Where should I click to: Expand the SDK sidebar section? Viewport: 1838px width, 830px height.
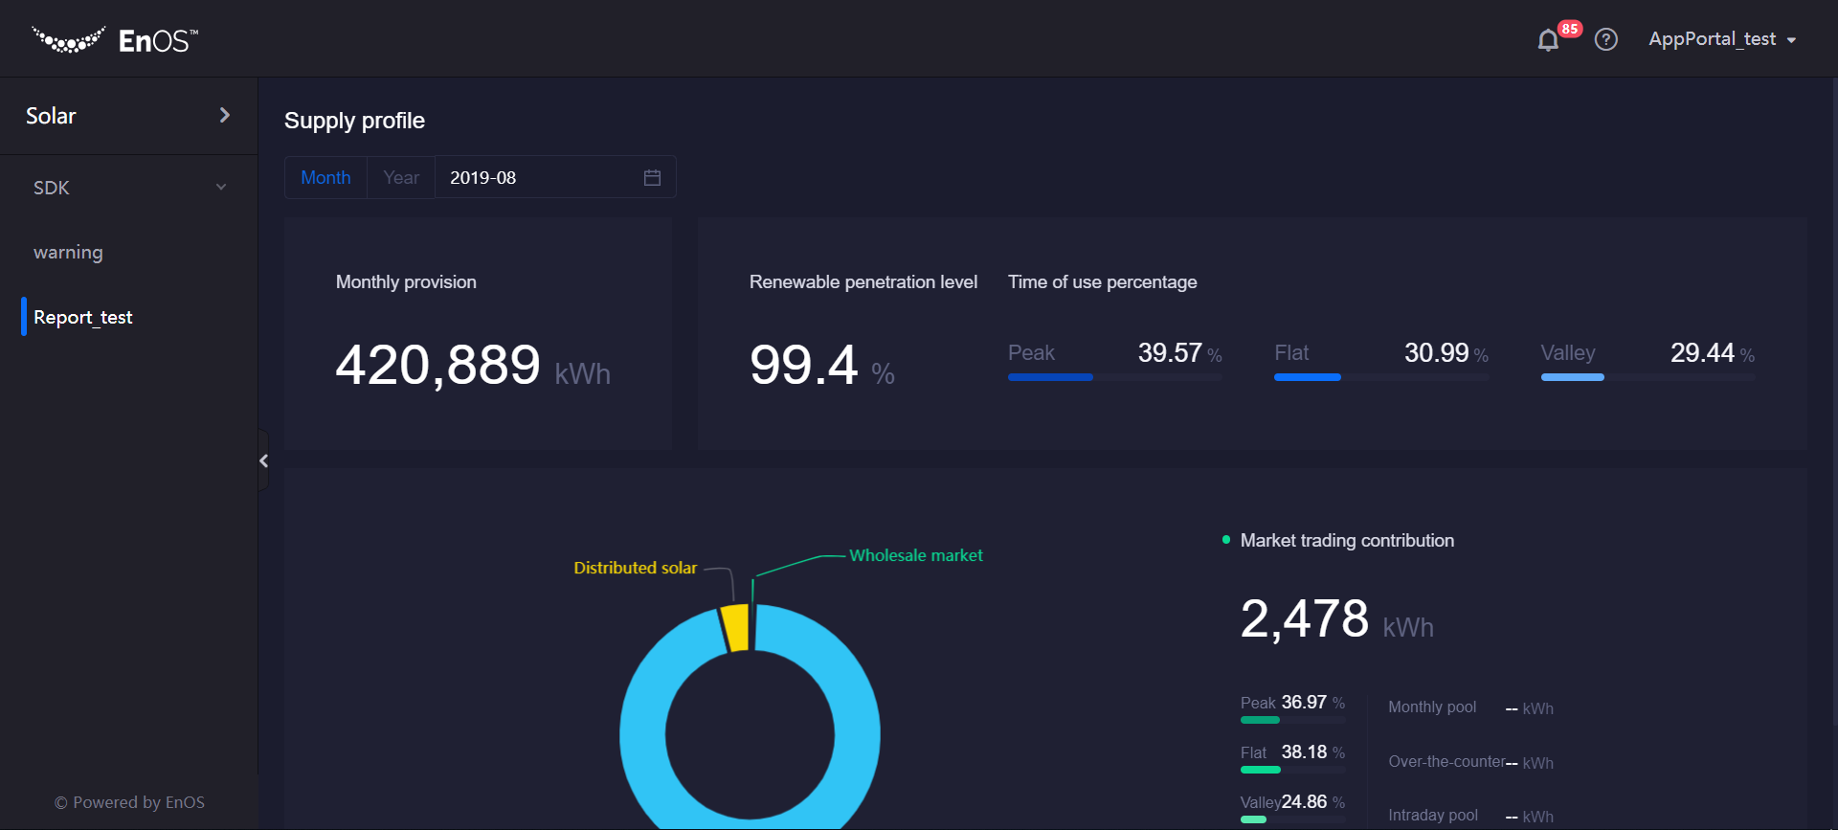[x=129, y=188]
